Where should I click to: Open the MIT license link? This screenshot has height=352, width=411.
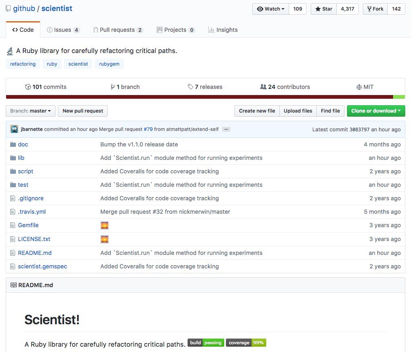coord(365,87)
